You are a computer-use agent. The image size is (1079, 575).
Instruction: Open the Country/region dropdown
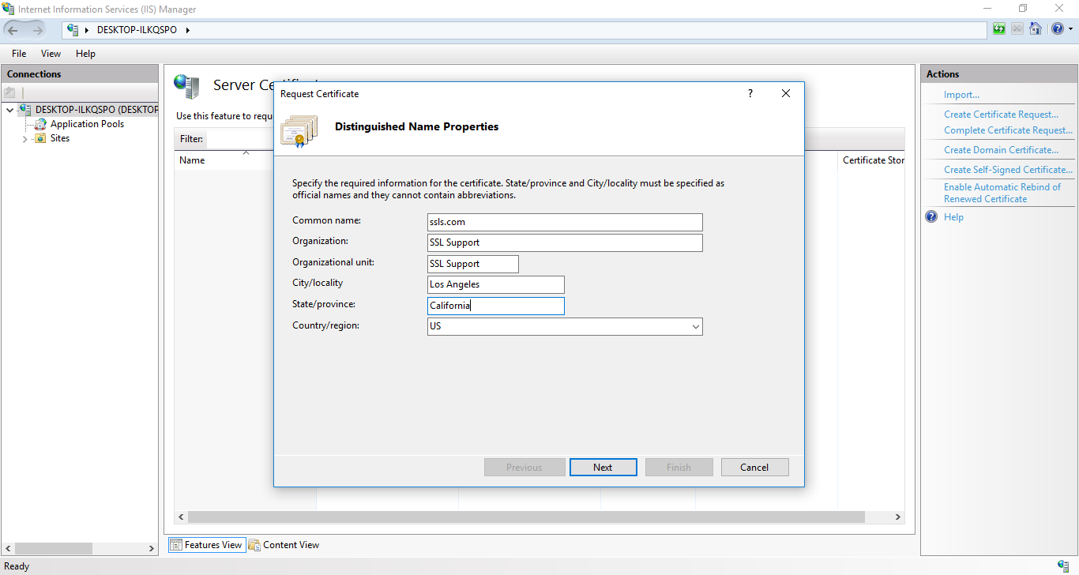point(695,326)
